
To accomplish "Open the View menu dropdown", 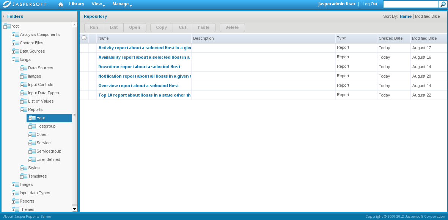I will pyautogui.click(x=98, y=4).
